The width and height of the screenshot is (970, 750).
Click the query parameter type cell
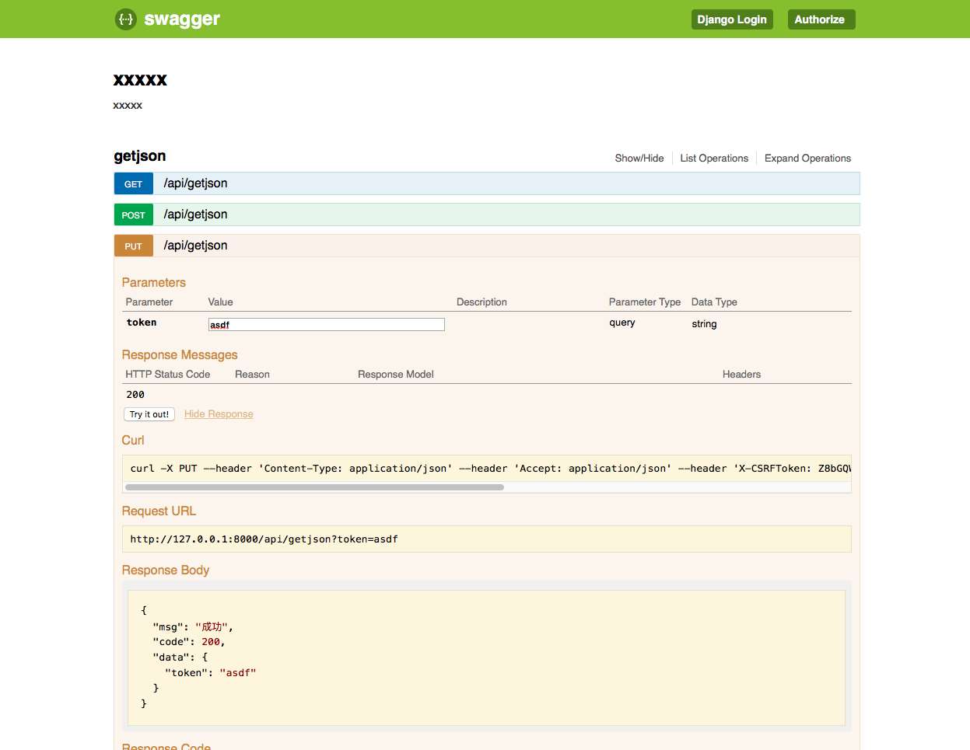point(622,323)
